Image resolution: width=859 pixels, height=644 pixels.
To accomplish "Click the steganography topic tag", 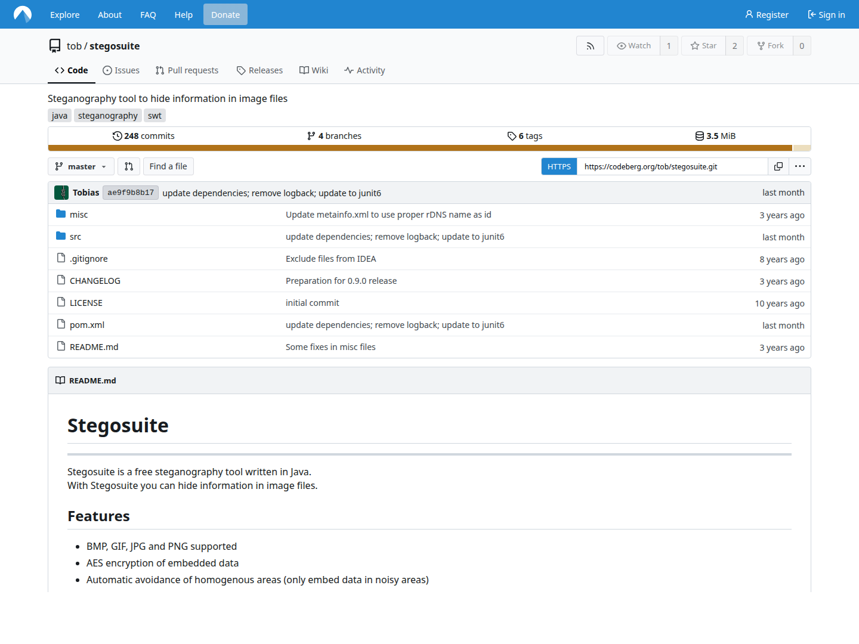I will coord(108,116).
